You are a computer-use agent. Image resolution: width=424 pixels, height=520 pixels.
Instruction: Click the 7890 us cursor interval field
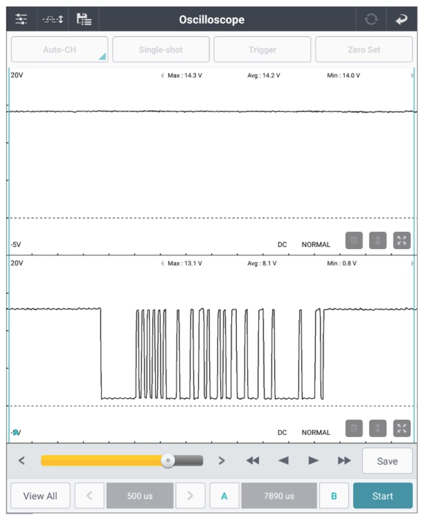pos(279,496)
